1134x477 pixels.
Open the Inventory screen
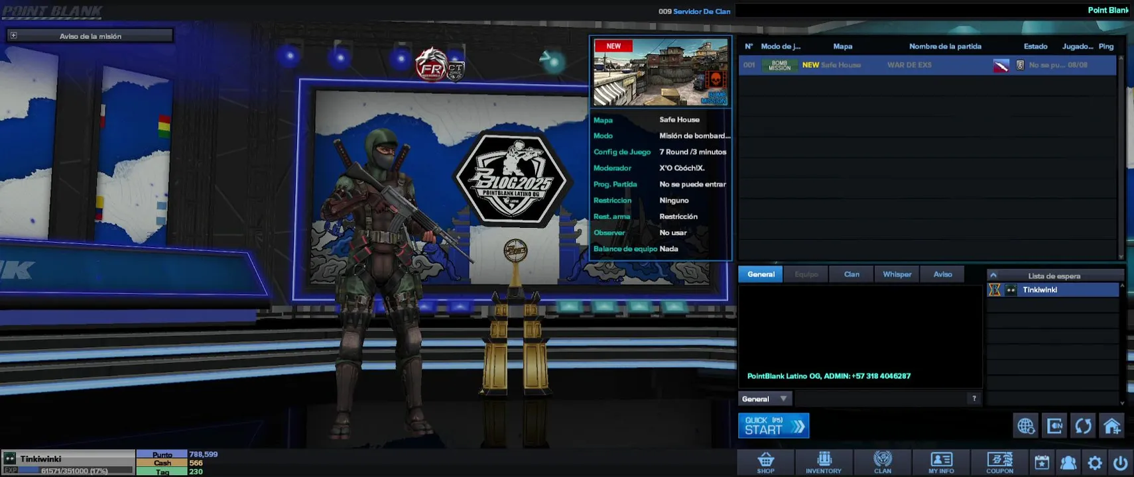click(824, 462)
